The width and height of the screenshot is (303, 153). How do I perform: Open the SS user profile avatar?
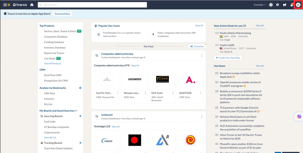[x=298, y=5]
